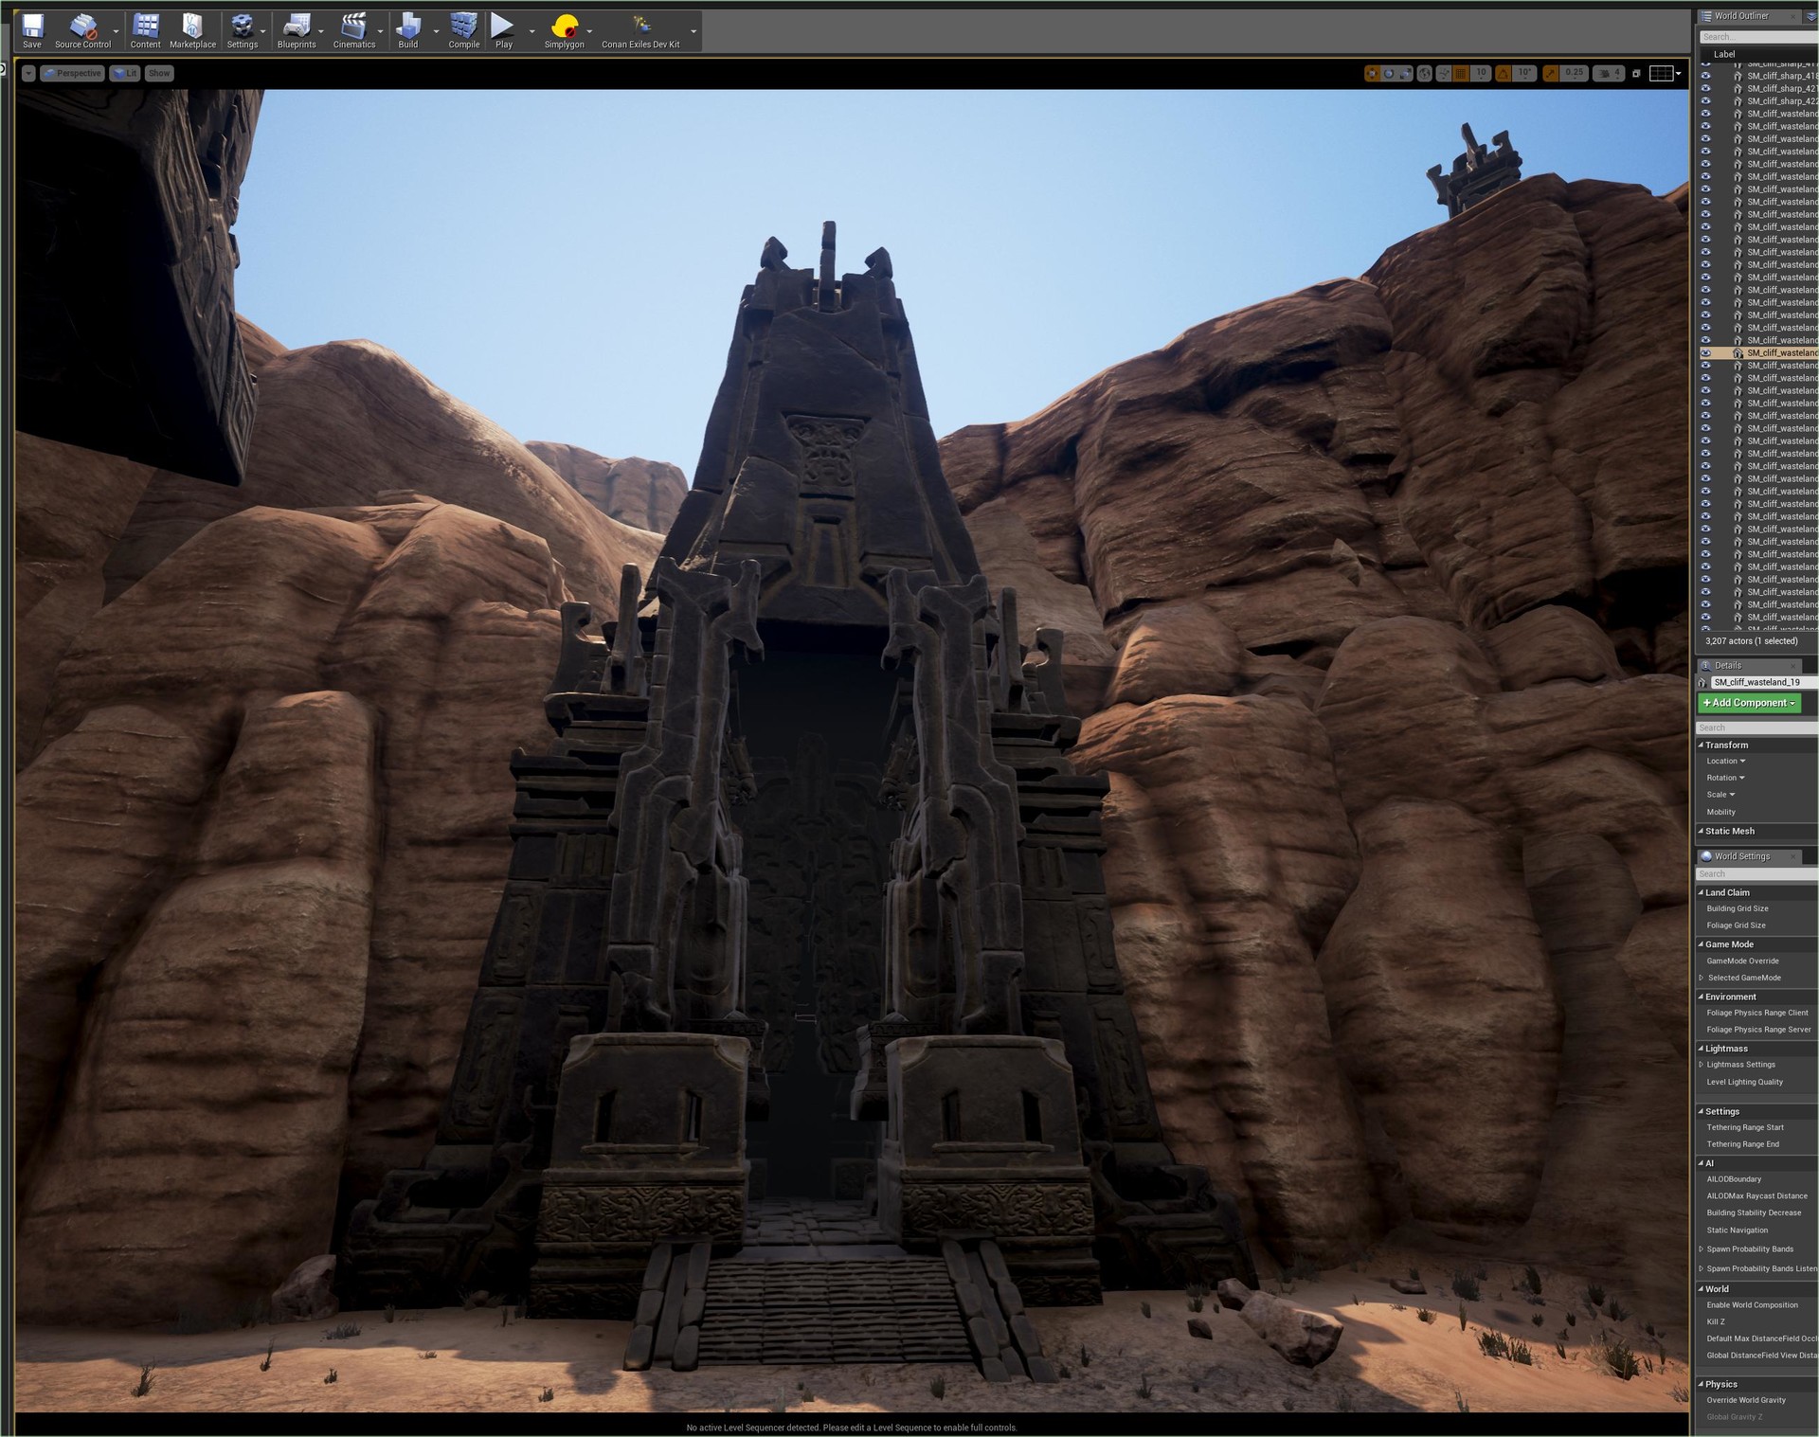
Task: Open the surface snapping options icon
Action: (x=1444, y=73)
